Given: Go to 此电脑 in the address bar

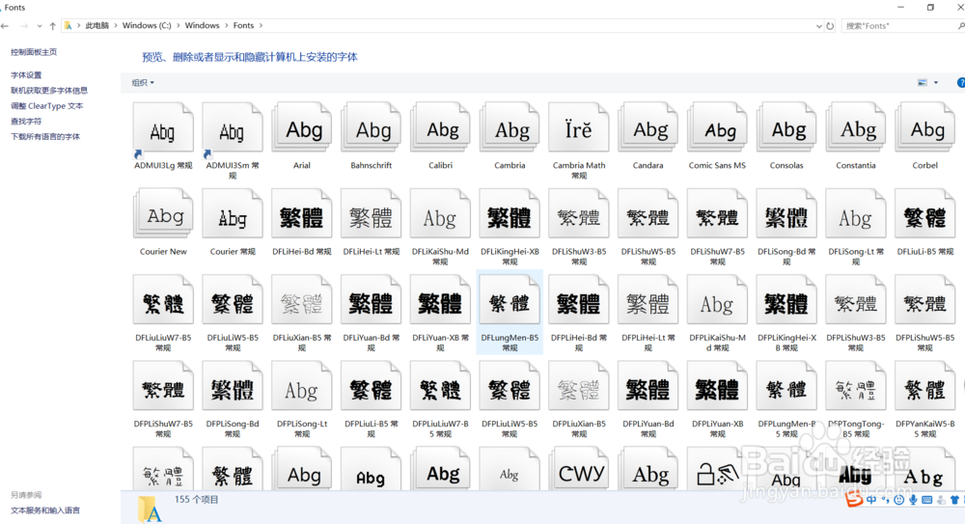Looking at the screenshot, I should (x=97, y=26).
